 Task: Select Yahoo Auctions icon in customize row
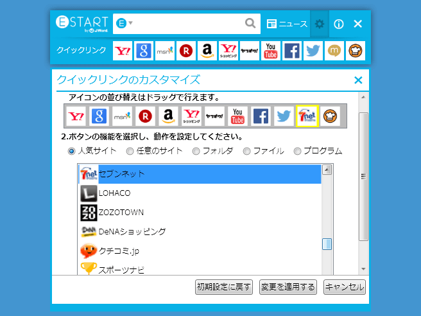click(214, 116)
